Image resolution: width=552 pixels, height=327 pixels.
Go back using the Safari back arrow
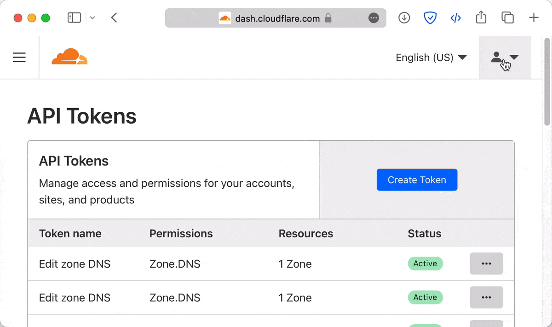pos(114,18)
